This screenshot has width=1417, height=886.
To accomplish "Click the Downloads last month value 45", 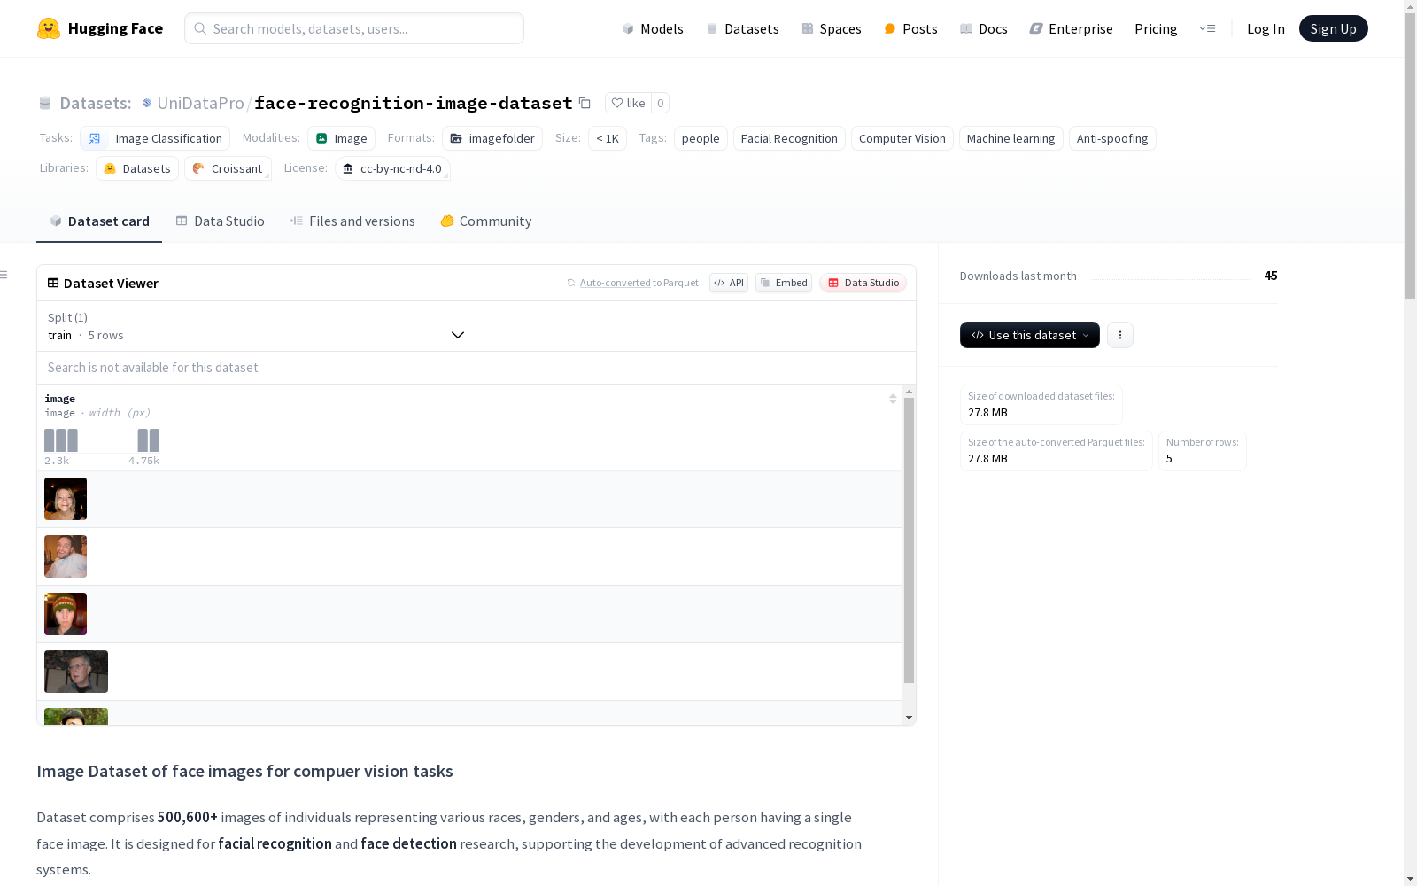I will coord(1271,276).
